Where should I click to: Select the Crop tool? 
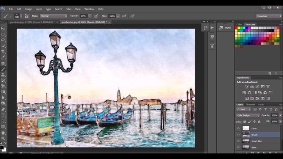(x=3, y=52)
